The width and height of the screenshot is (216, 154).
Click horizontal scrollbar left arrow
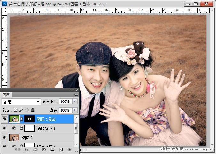pos(86,150)
